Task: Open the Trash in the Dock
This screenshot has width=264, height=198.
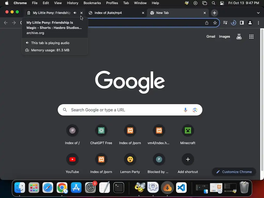Action: (x=244, y=187)
